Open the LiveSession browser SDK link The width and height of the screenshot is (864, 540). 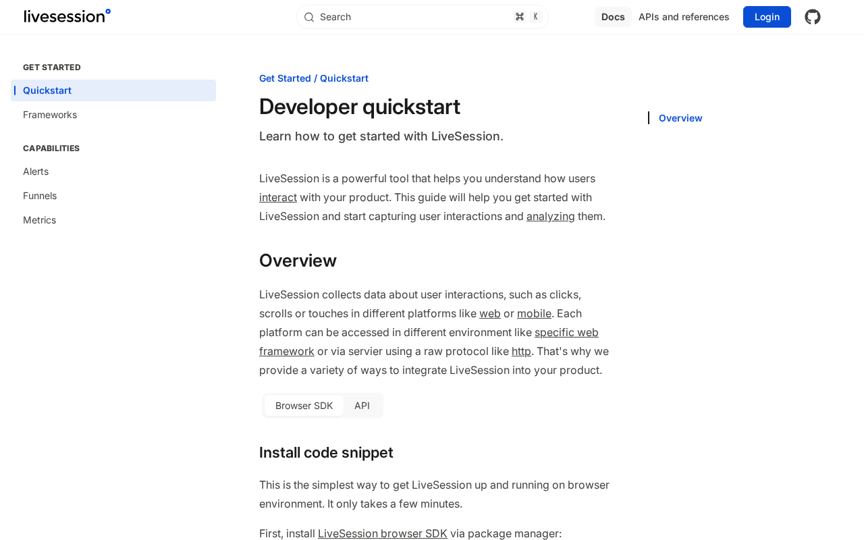(x=383, y=533)
